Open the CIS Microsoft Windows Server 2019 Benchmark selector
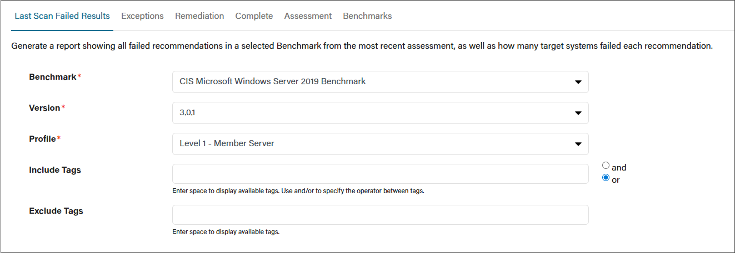Image resolution: width=735 pixels, height=253 pixels. (x=380, y=81)
